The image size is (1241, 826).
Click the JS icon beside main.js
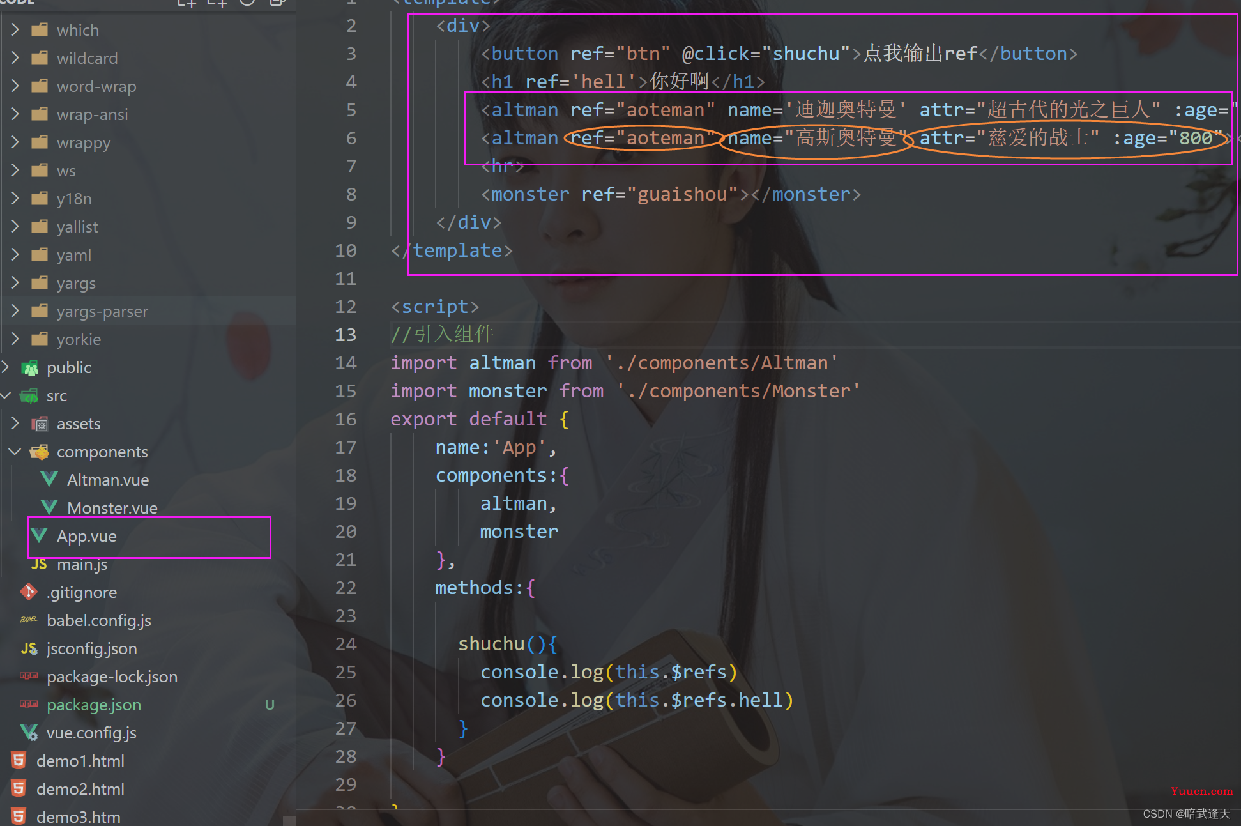coord(39,564)
